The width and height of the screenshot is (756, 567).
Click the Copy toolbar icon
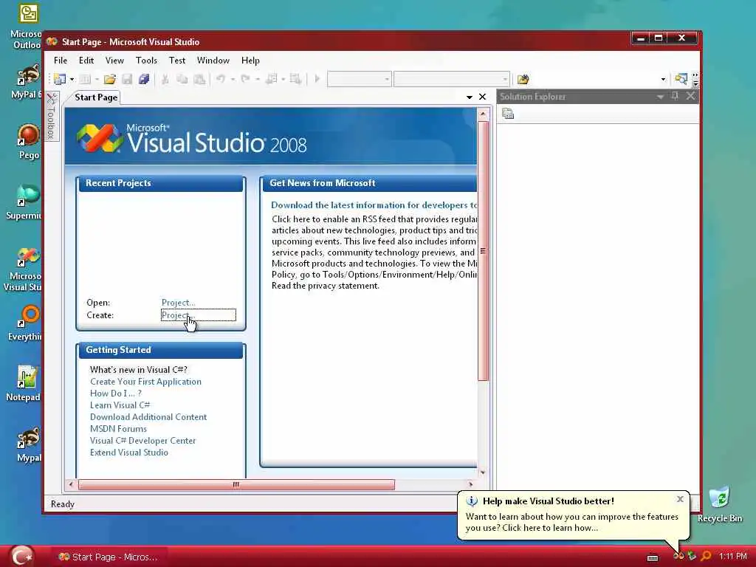182,79
